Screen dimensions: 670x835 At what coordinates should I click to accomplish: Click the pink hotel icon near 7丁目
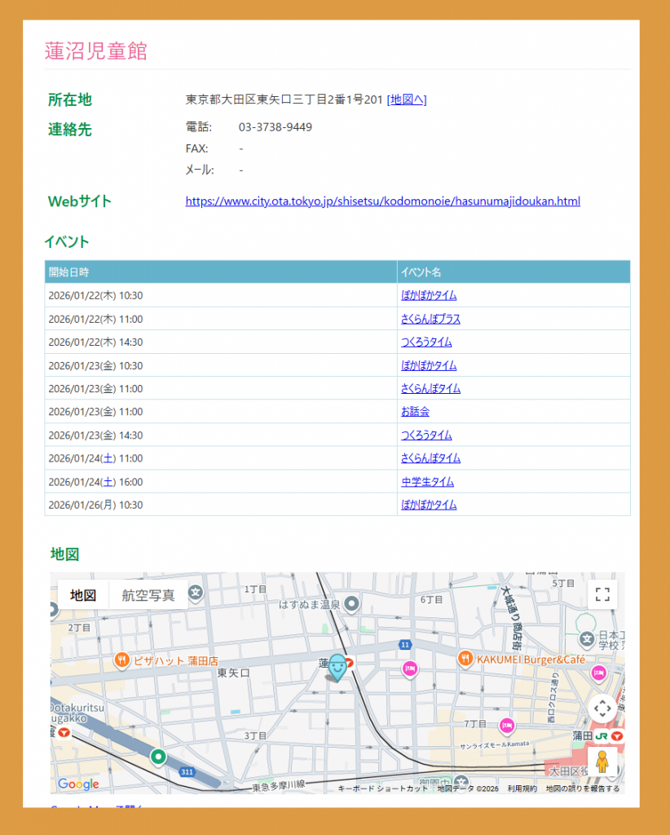pos(507,725)
